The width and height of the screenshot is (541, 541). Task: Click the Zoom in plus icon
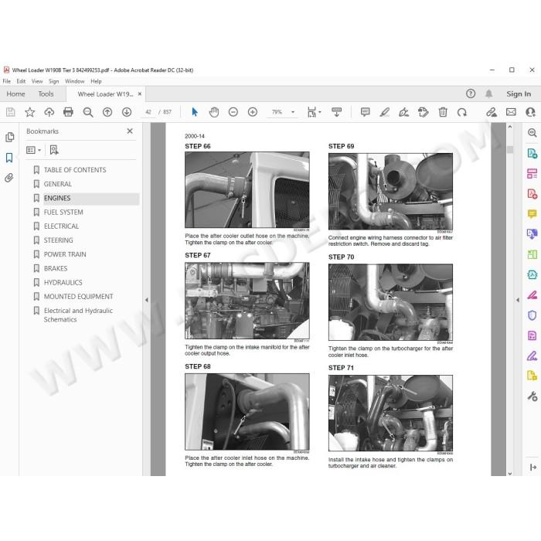(253, 112)
